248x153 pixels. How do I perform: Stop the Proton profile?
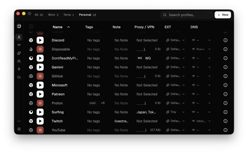(40, 103)
